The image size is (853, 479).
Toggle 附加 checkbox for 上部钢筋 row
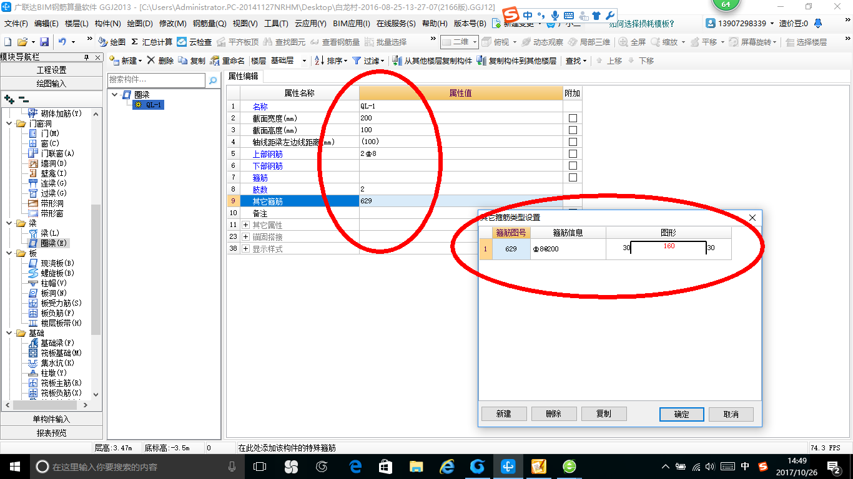(x=573, y=153)
